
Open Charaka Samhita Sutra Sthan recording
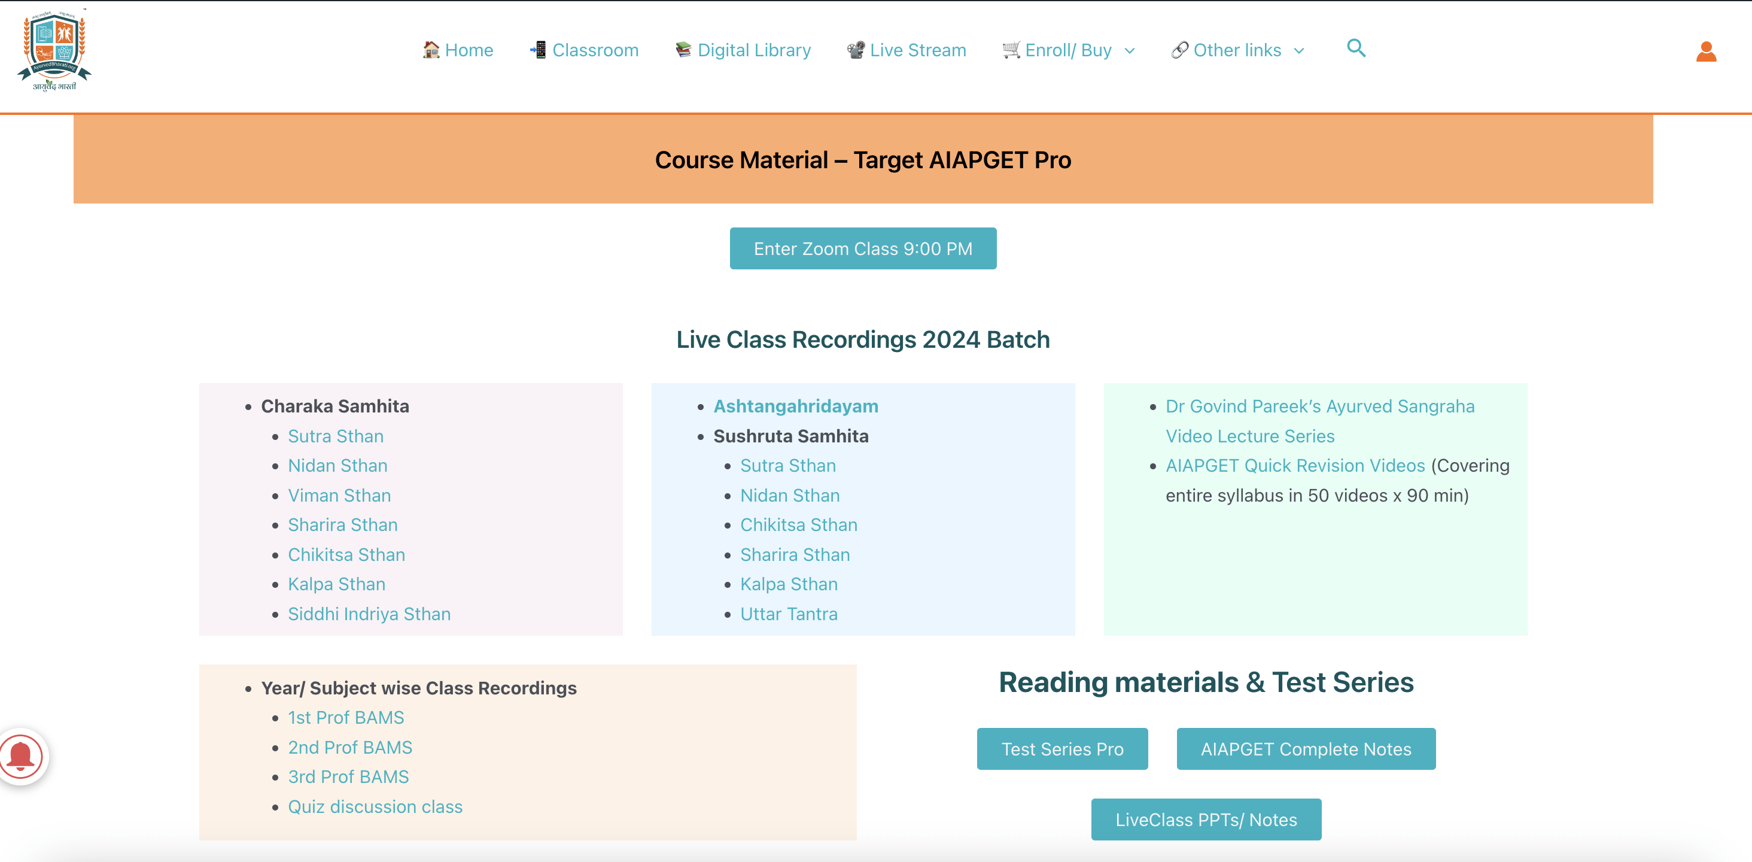coord(336,435)
